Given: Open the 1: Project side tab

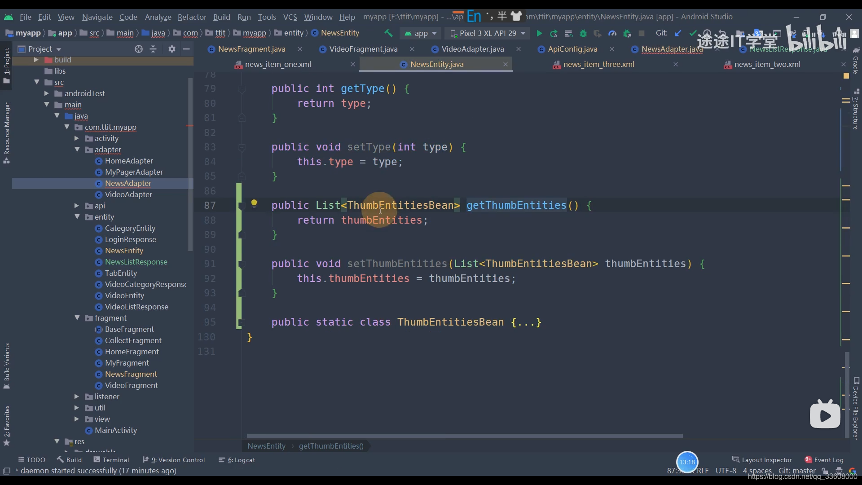Looking at the screenshot, I should (x=7, y=65).
